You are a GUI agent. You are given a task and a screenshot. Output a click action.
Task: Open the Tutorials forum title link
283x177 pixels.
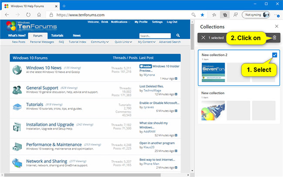point(35,105)
